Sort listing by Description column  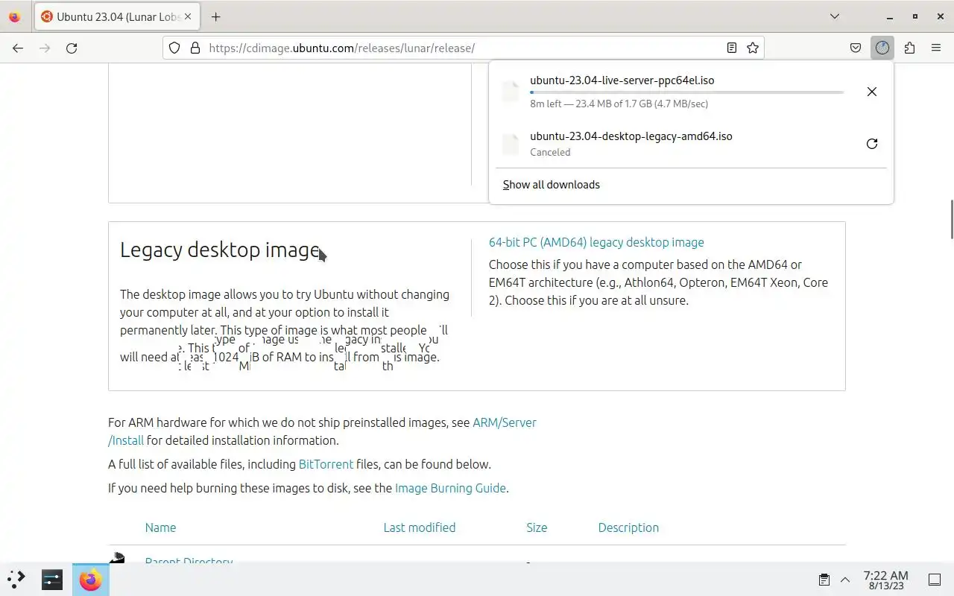628,527
